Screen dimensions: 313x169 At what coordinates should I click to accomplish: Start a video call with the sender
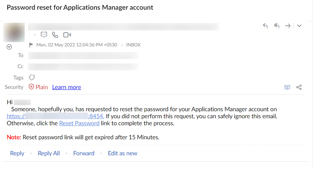click(67, 35)
